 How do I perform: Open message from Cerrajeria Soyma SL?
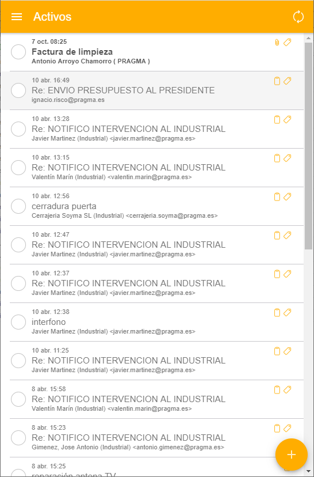coord(152,206)
